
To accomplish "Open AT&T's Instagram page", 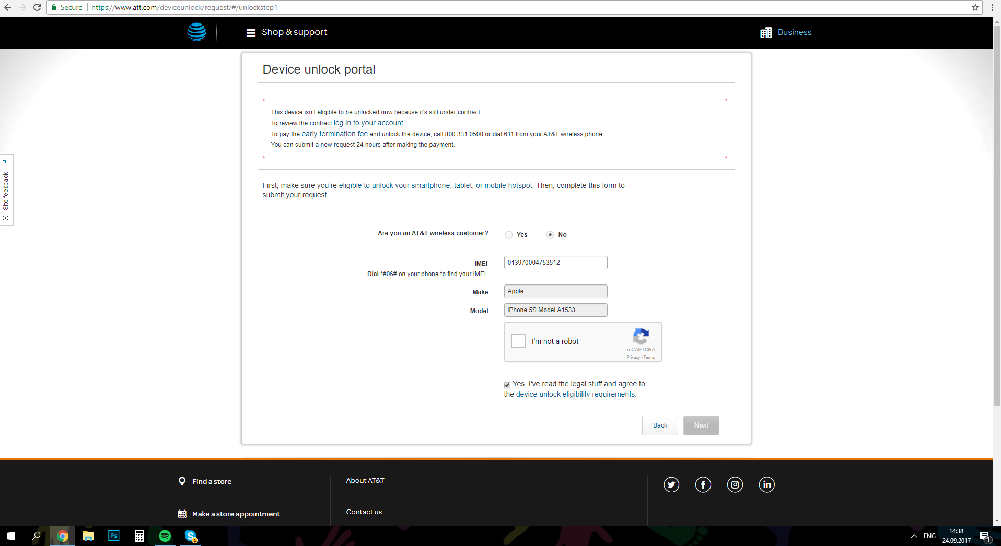I will (x=735, y=484).
